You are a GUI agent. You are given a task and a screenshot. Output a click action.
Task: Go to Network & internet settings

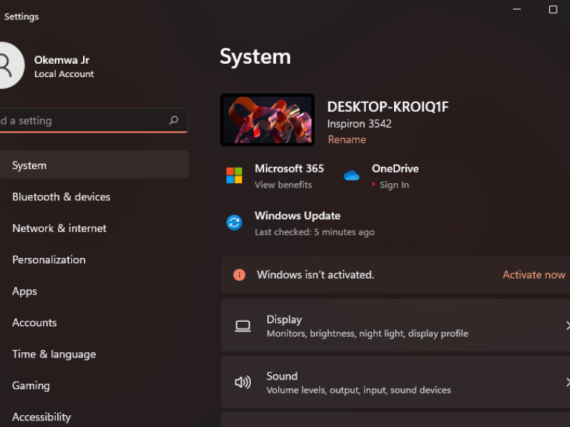(59, 228)
